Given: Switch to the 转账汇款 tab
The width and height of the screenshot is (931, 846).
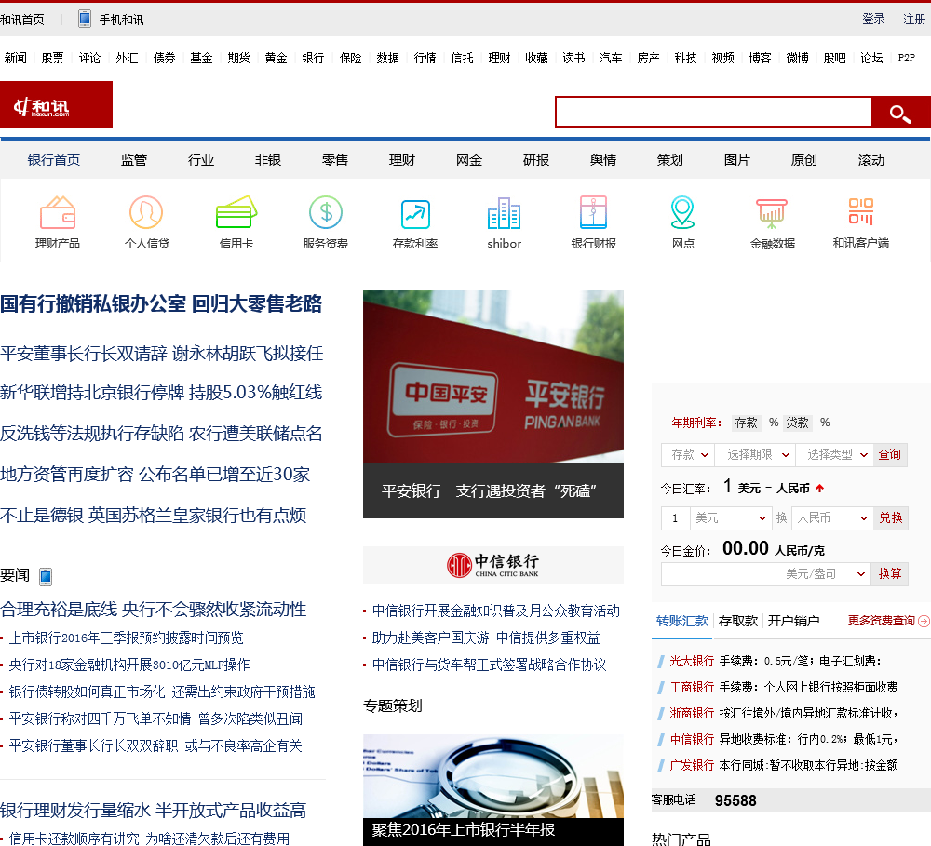Looking at the screenshot, I should (x=681, y=621).
